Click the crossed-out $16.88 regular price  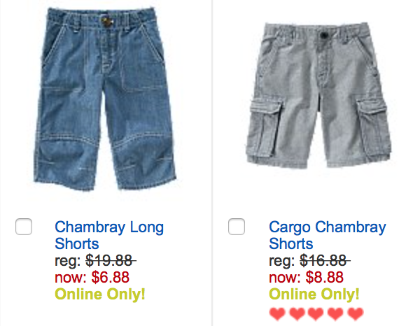325,261
